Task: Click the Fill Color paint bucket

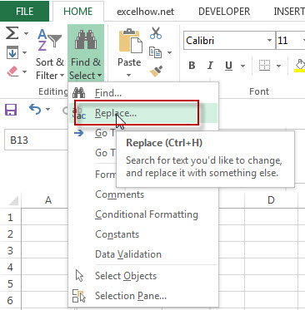Action: [x=300, y=66]
